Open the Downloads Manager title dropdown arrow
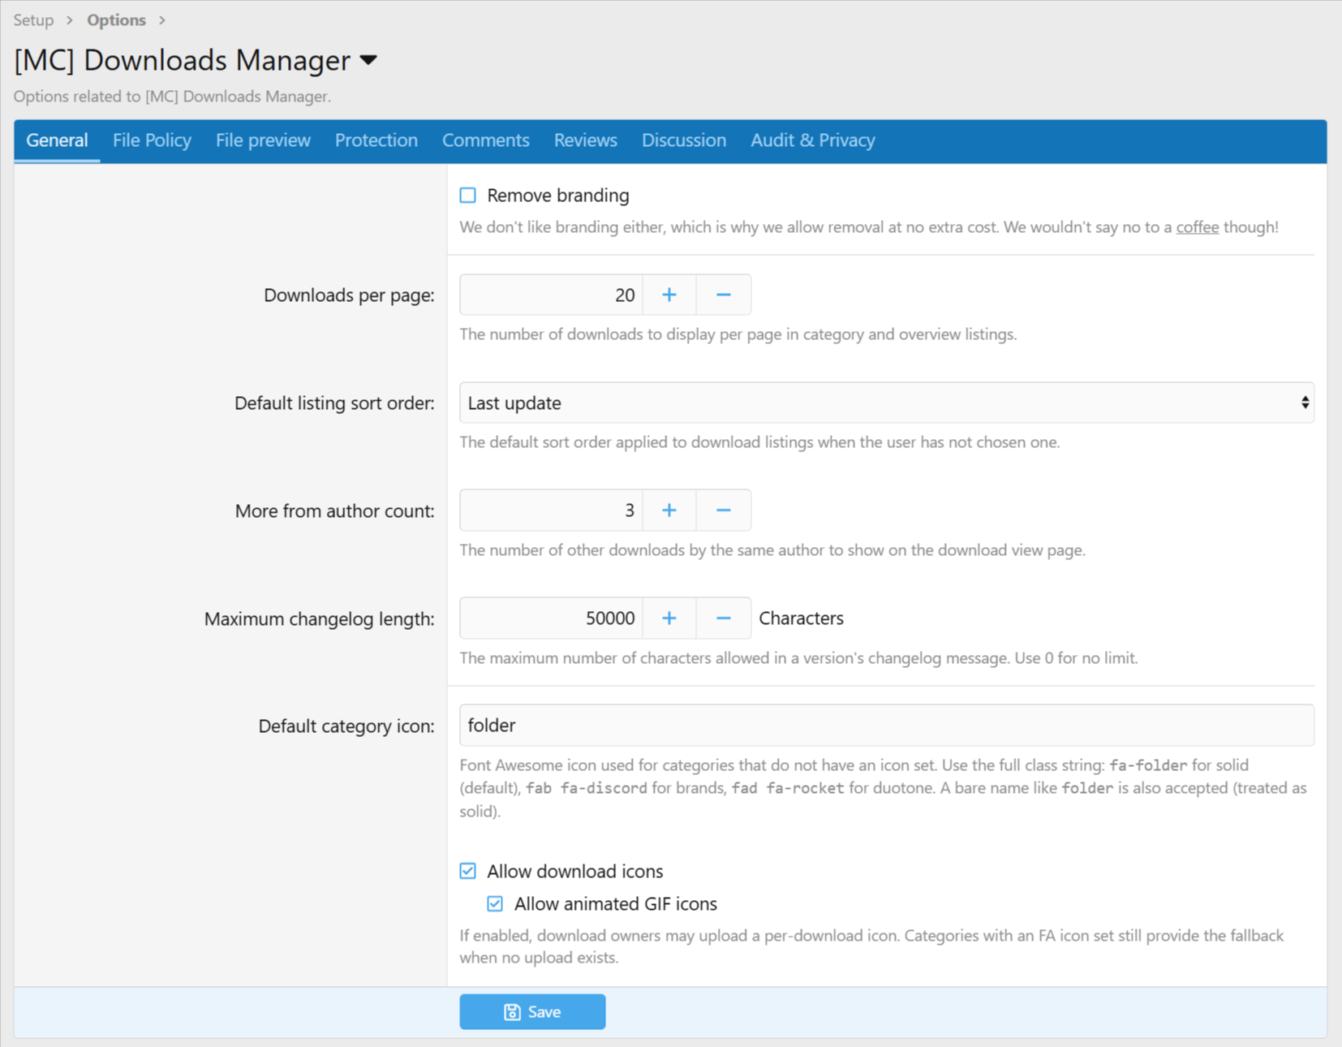The width and height of the screenshot is (1342, 1047). 368,60
